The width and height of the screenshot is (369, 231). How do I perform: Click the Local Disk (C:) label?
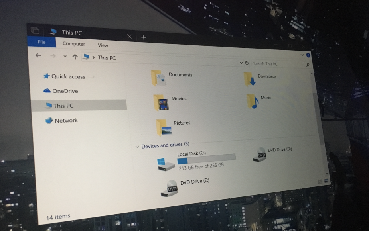coord(191,153)
